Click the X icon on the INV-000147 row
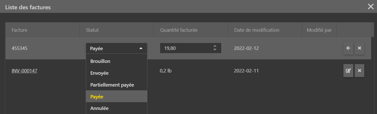The width and height of the screenshot is (377, 114). coord(359,71)
